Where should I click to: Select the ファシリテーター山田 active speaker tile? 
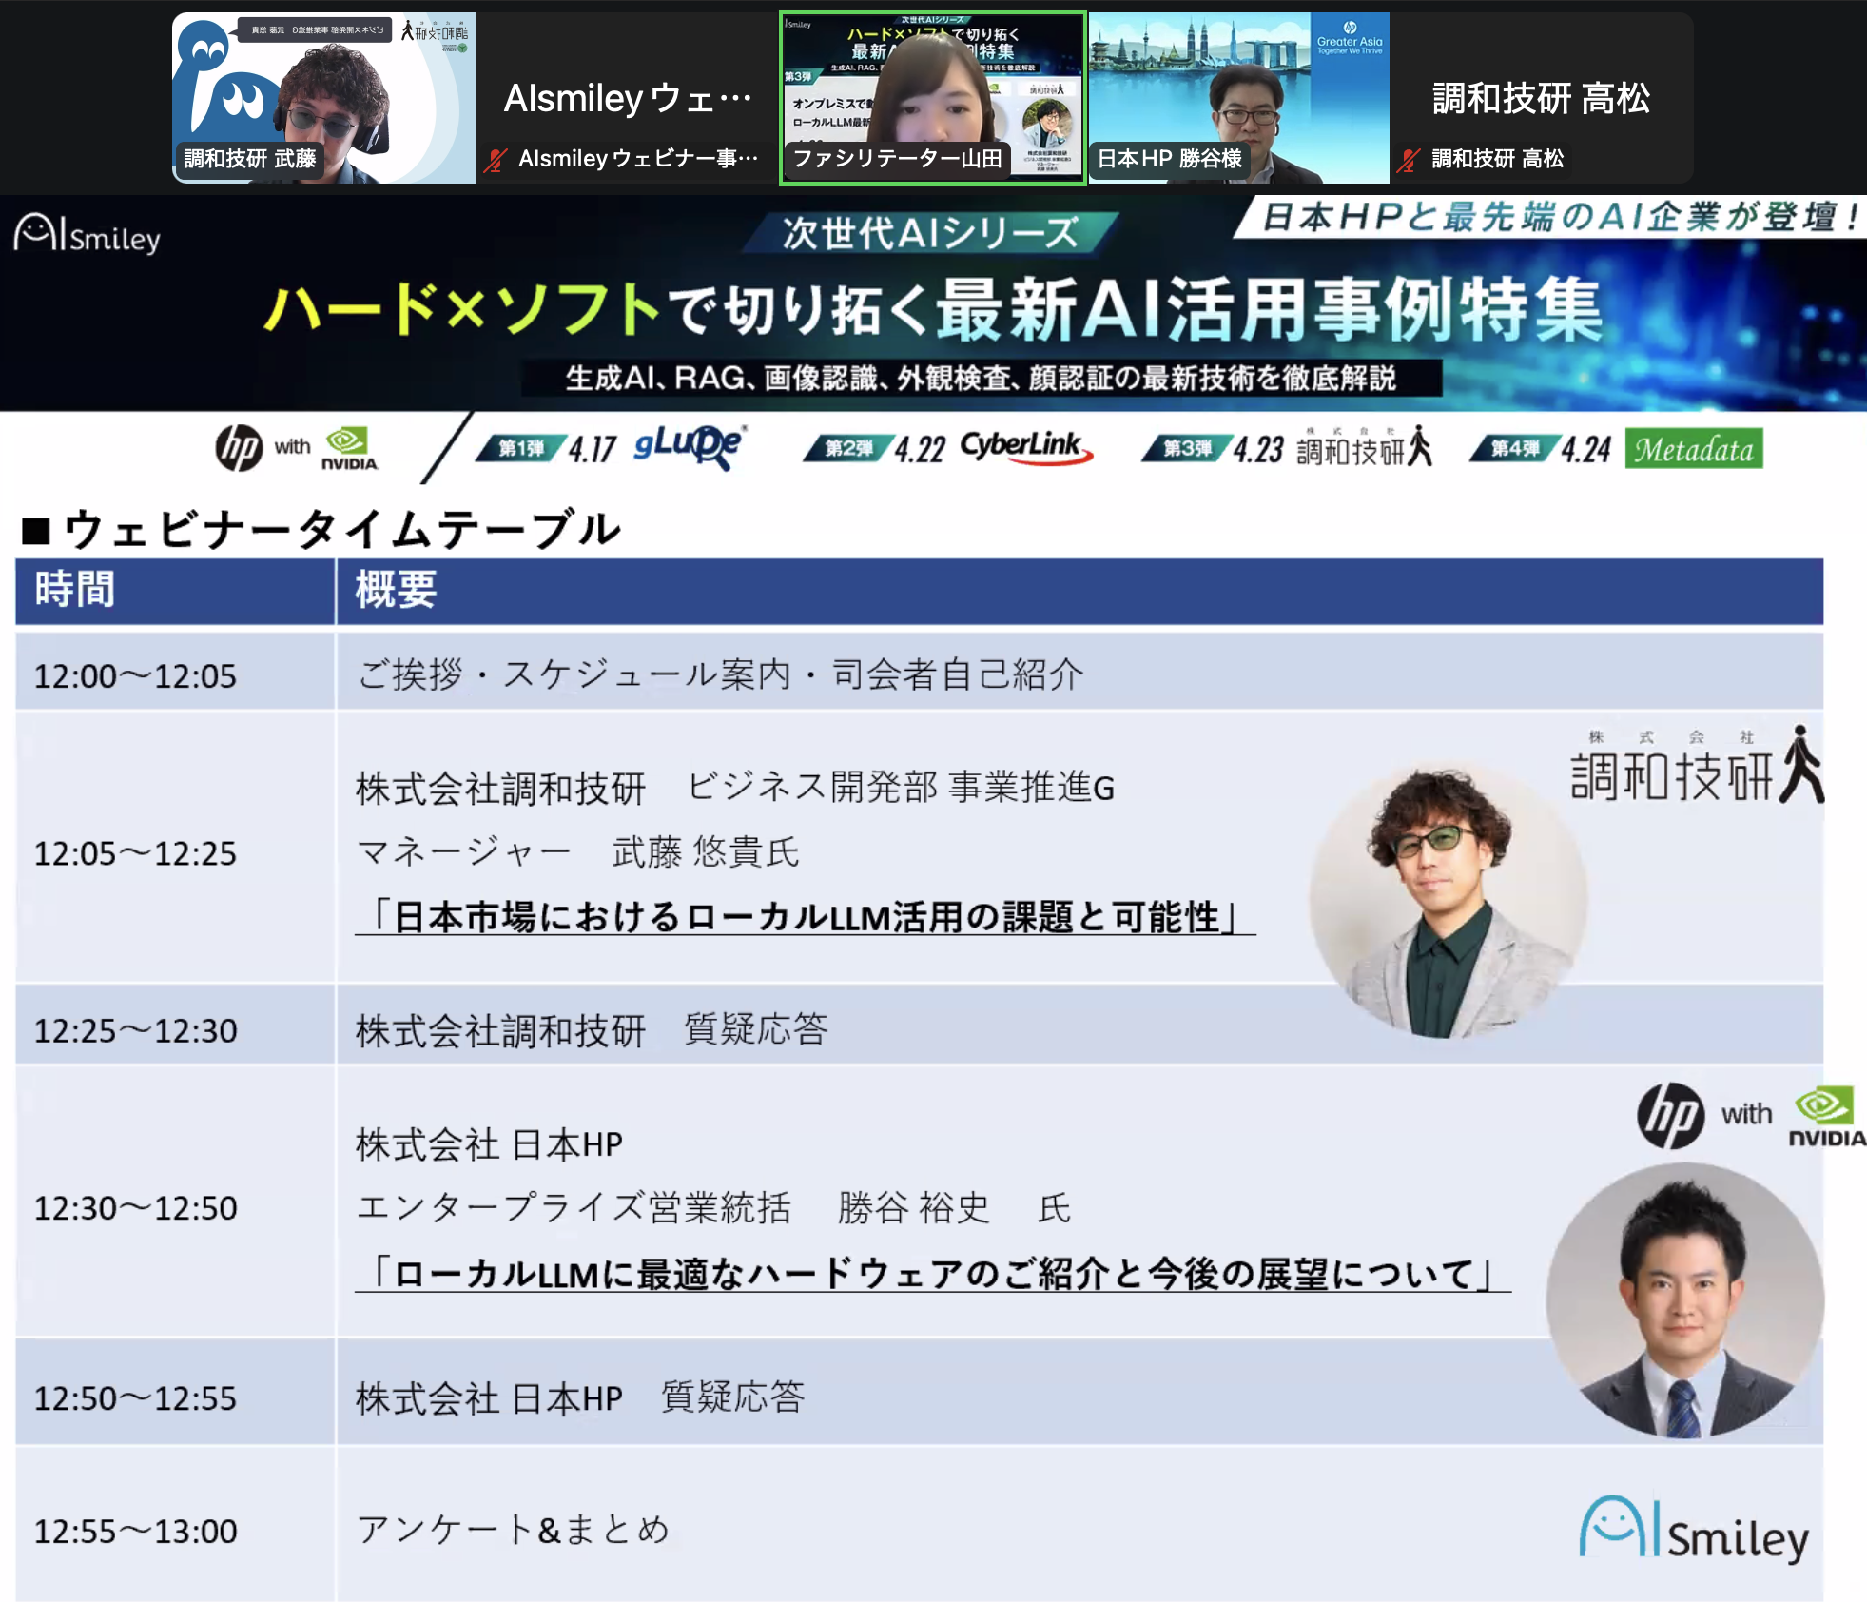(932, 97)
